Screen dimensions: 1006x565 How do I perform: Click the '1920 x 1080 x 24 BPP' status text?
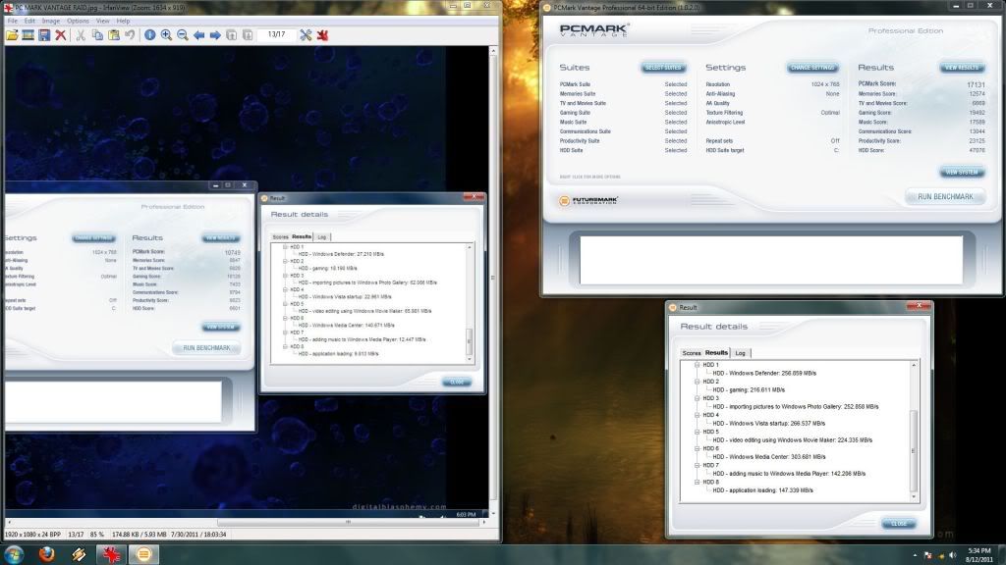32,535
